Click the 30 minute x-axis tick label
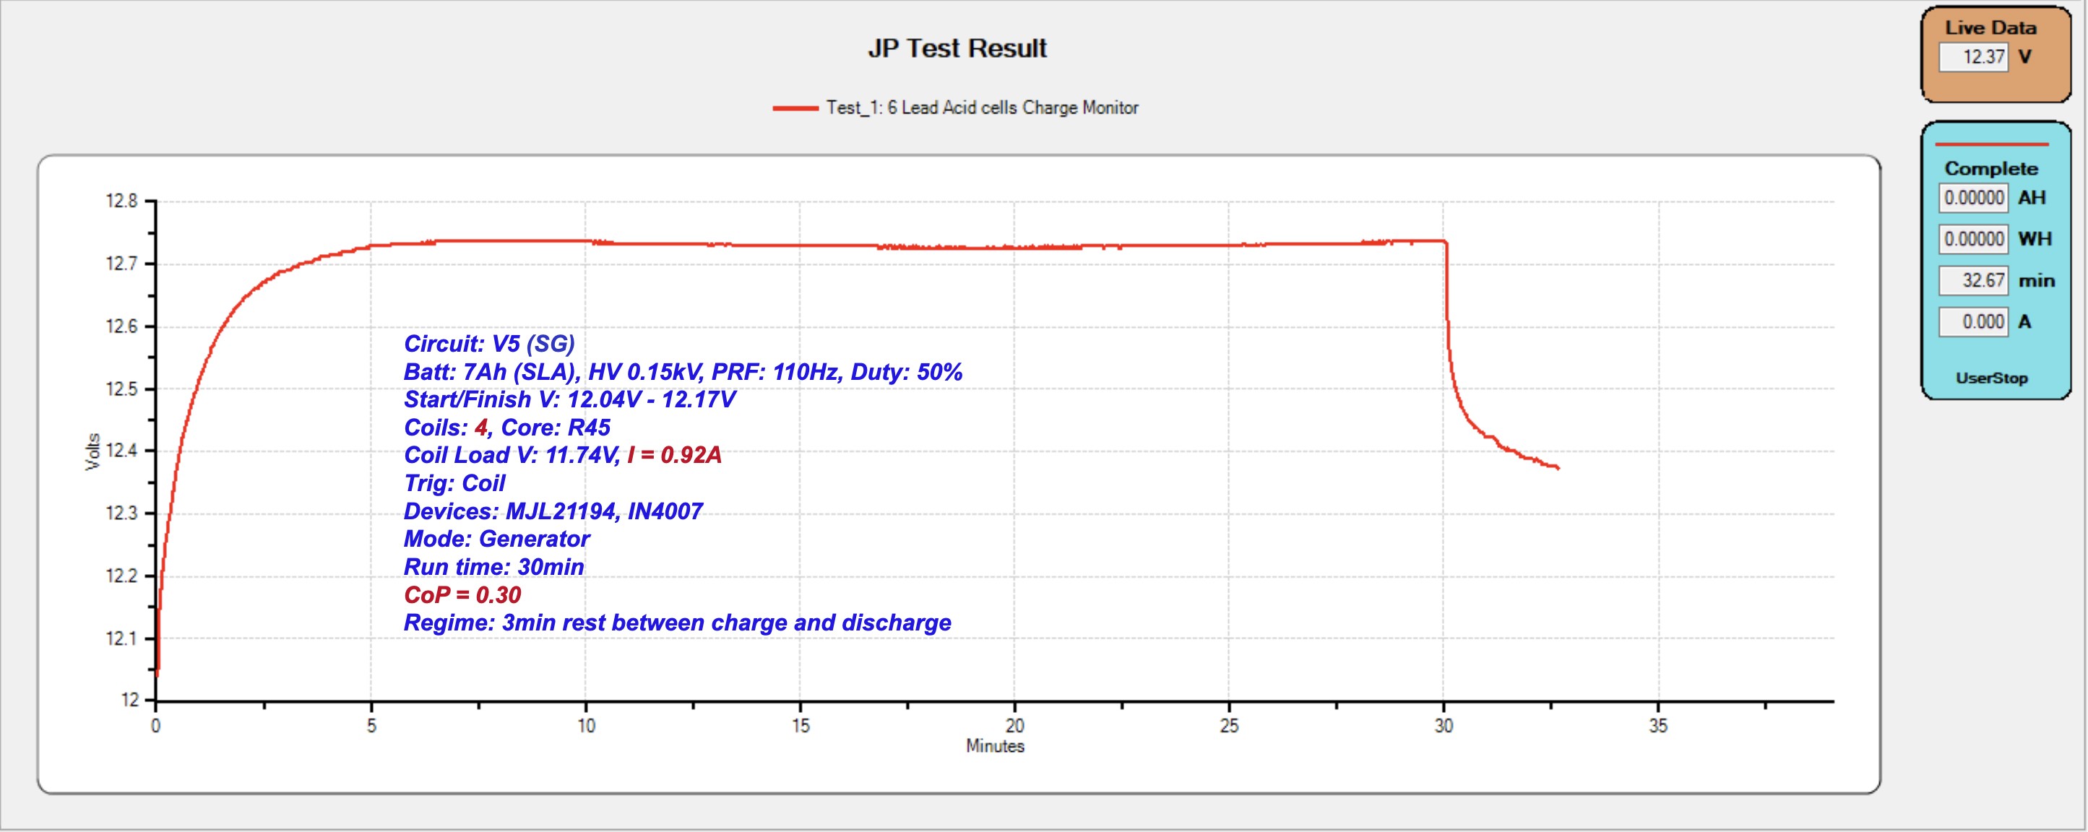 (x=1444, y=726)
